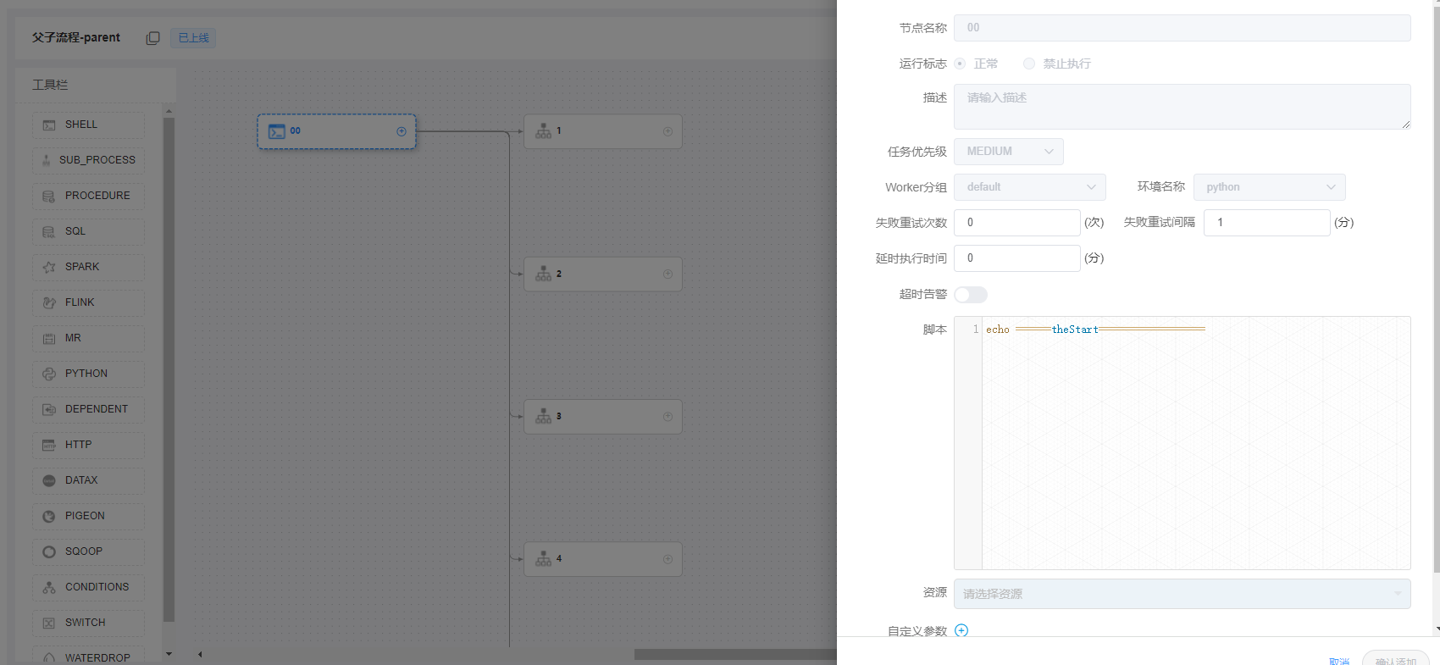This screenshot has height=665, width=1440.
Task: Select shell node 00 on canvas
Action: pyautogui.click(x=336, y=131)
